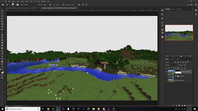The image size is (198, 111).
Task: Select the Eraser tool
Action: click(x=2, y=40)
